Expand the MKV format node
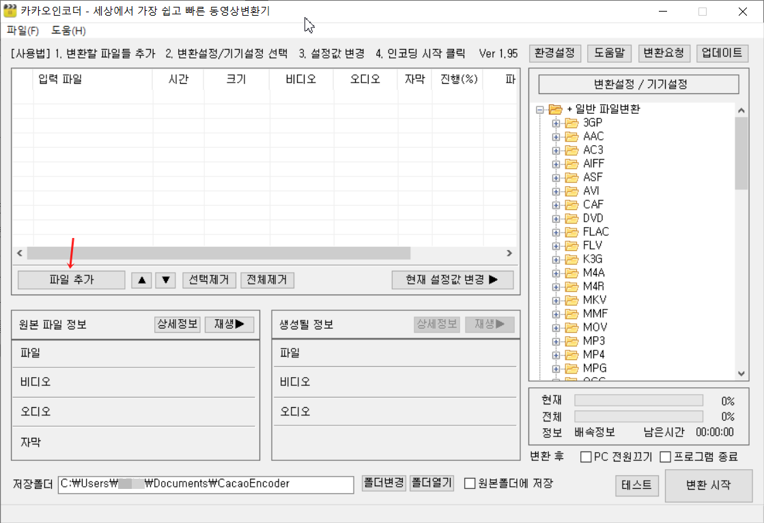The width and height of the screenshot is (764, 523). click(x=556, y=300)
